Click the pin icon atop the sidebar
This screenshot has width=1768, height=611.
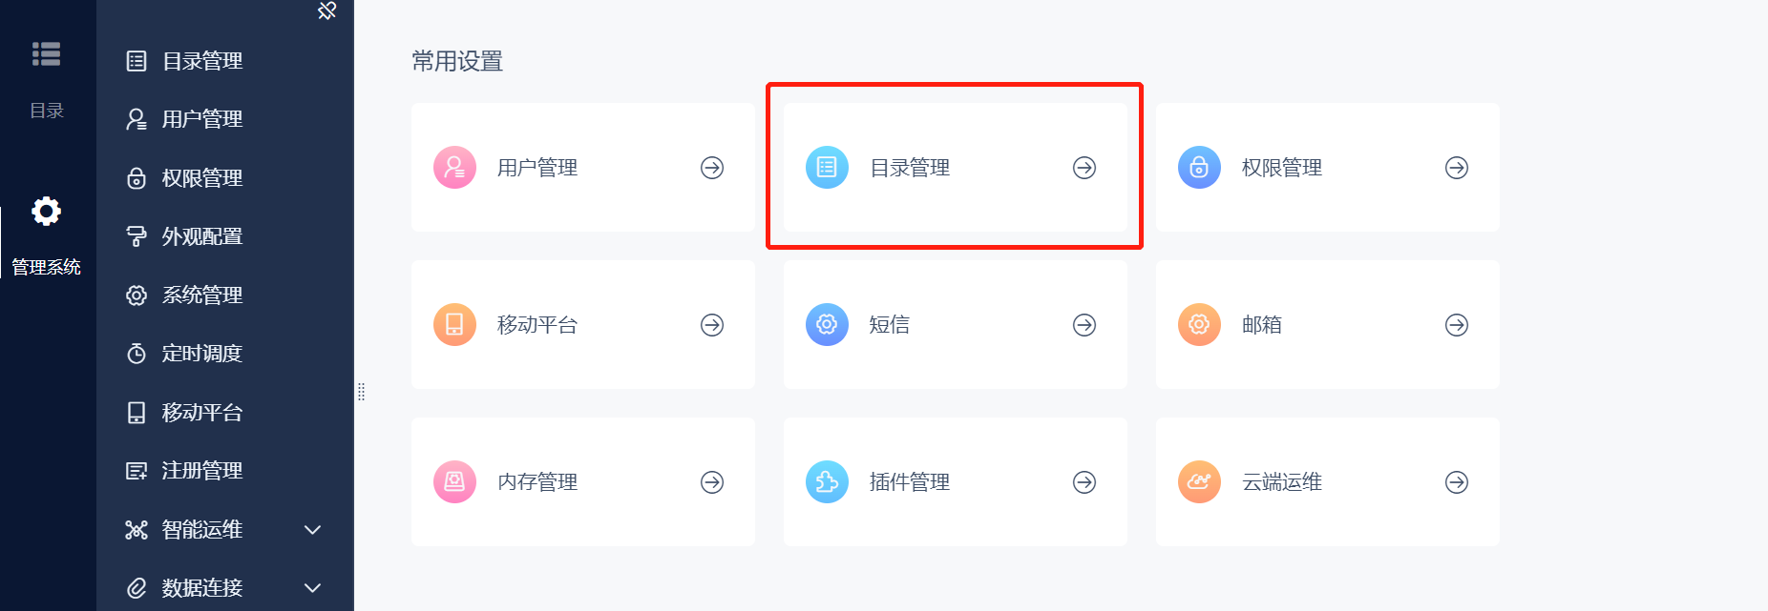tap(326, 10)
